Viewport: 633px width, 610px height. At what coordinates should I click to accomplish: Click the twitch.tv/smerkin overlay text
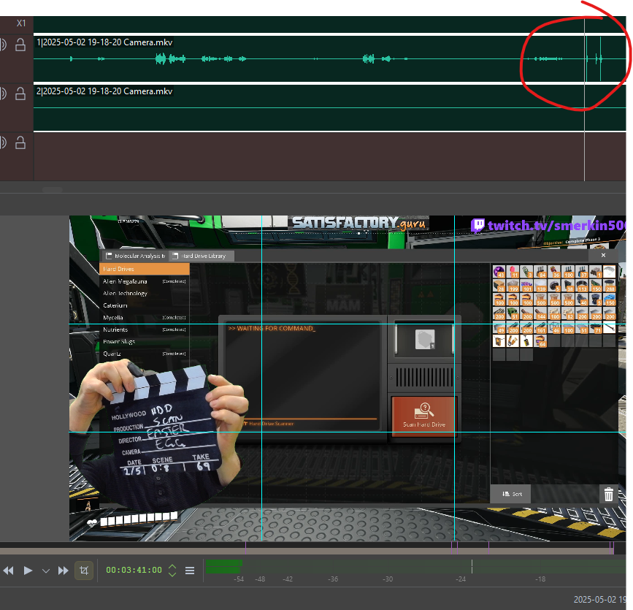pos(550,225)
